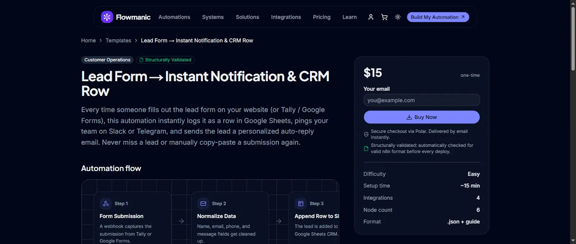Click the Node count label

tap(378, 210)
